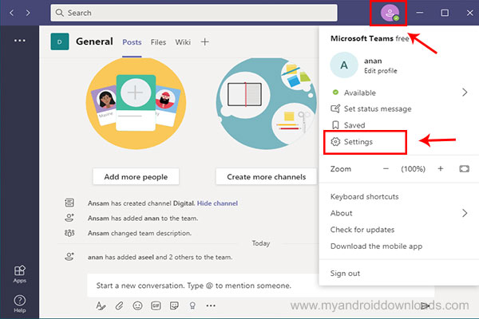
Task: Open the Praise badge icon
Action: [192, 305]
